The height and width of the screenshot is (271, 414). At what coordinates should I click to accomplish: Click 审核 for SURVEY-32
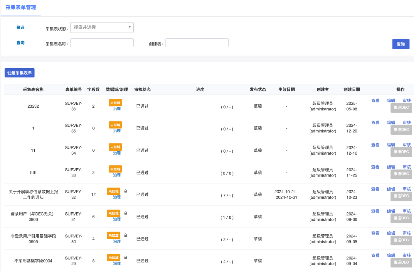coord(407,189)
